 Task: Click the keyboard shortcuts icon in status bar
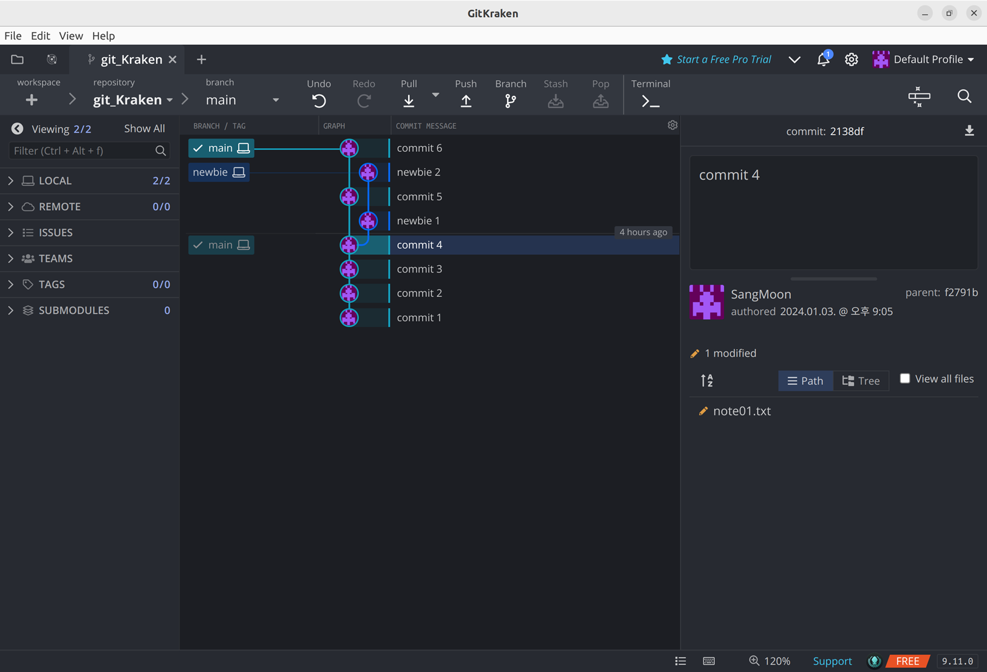[x=709, y=661]
